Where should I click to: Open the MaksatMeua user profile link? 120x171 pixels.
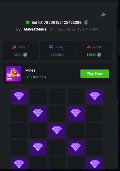click(x=35, y=29)
